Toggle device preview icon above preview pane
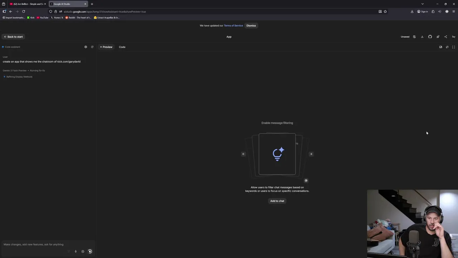 (441, 47)
